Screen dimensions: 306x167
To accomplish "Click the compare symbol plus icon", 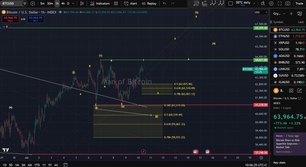I will click(32, 4).
